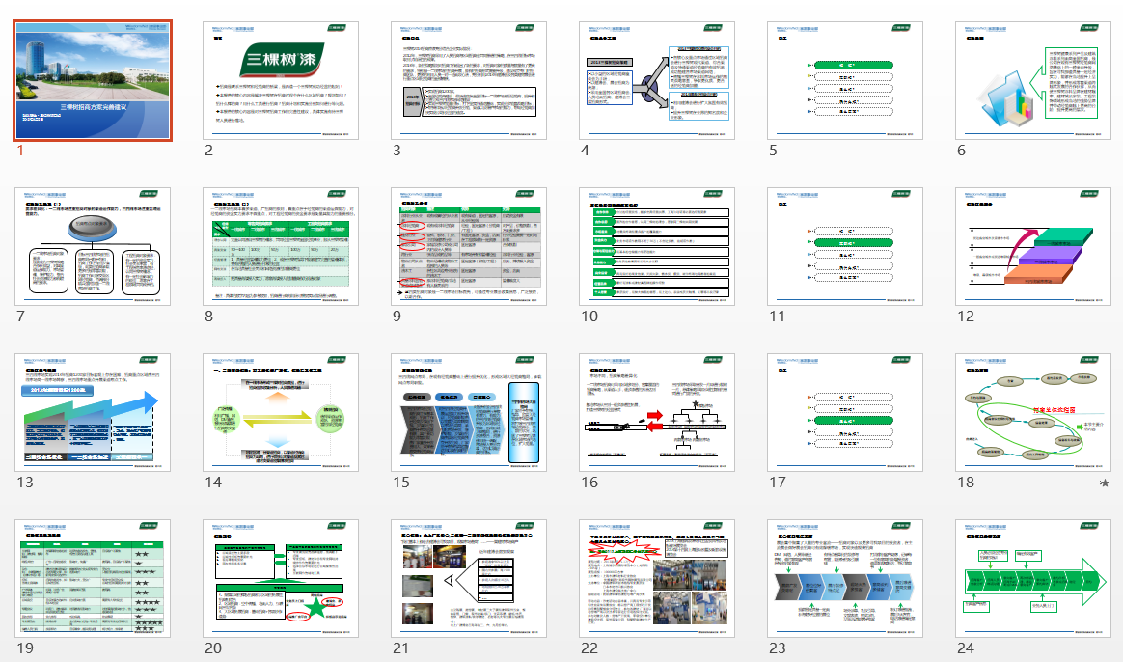Select slide 6 with the 3D chart graphic
The width and height of the screenshot is (1123, 662).
coord(1033,81)
